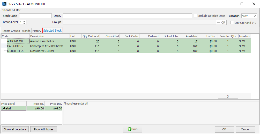
Task: Switch to the History tab
Action: [x=37, y=31]
